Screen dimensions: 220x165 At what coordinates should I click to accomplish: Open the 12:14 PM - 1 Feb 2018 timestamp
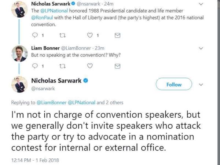click(x=35, y=160)
